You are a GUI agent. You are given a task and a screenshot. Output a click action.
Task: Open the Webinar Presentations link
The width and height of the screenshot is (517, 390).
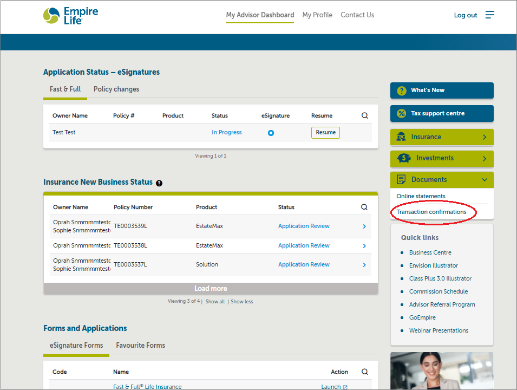tap(439, 330)
